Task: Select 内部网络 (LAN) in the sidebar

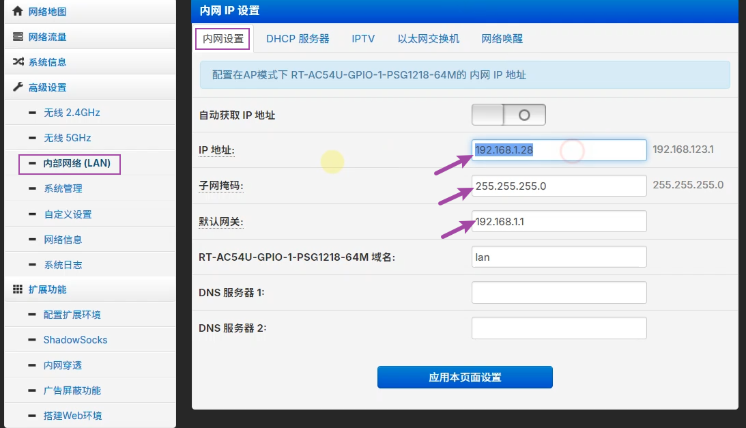Action: point(76,163)
